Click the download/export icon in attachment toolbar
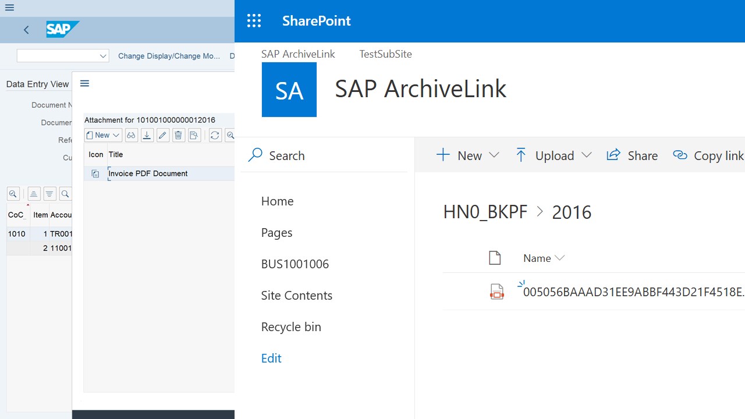This screenshot has height=419, width=745. coord(147,135)
